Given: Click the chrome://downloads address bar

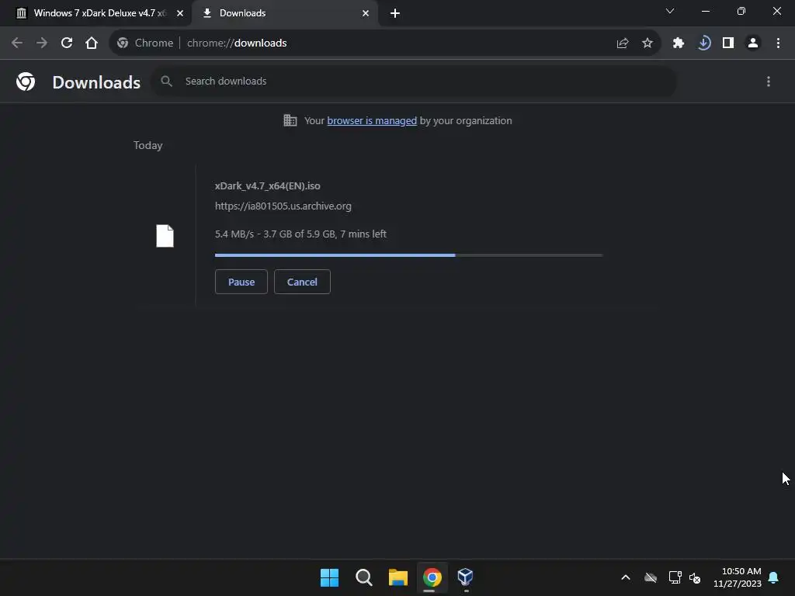Looking at the screenshot, I should click(385, 43).
